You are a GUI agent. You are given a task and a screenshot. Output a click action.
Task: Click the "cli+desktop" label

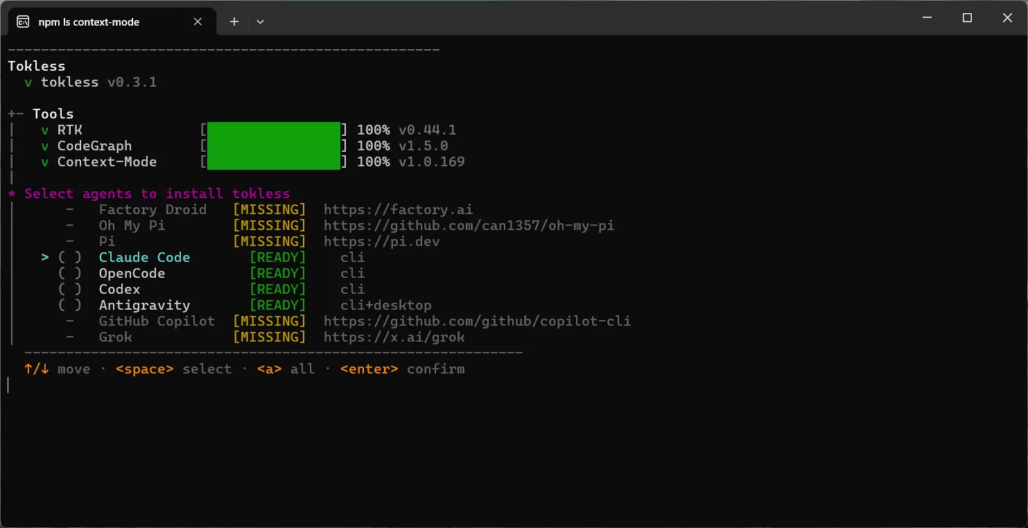pyautogui.click(x=386, y=305)
